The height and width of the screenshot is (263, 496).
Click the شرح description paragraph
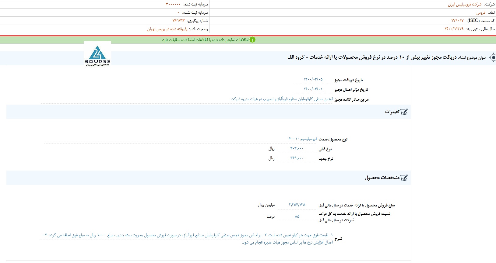[x=188, y=239]
